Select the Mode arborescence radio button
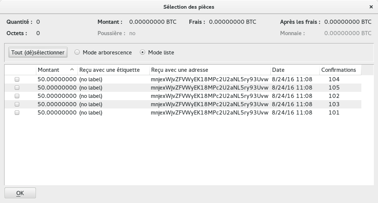The image size is (378, 203). pos(77,53)
